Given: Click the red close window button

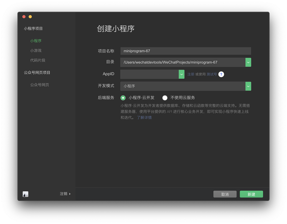Looking at the screenshot, I should [x=24, y=17].
